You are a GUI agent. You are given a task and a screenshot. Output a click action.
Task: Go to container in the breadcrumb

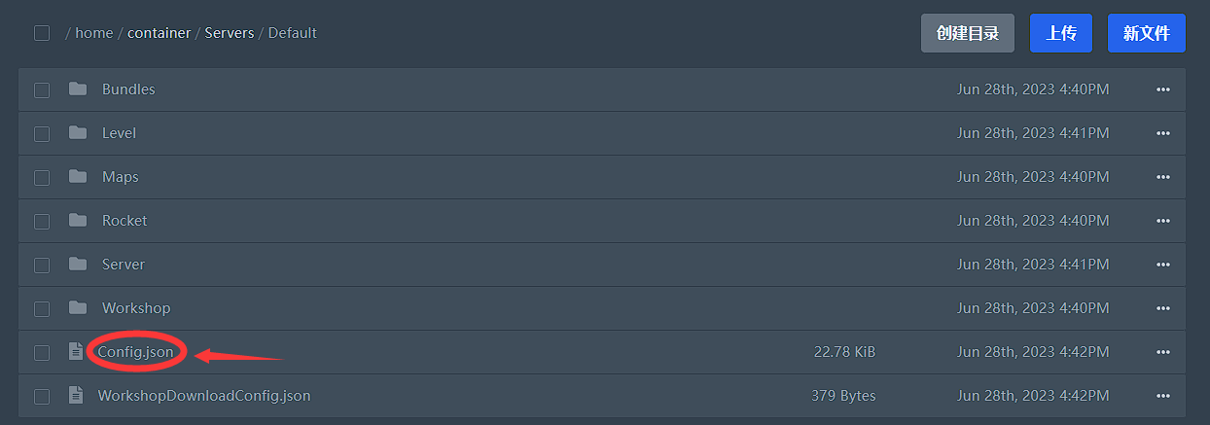(x=160, y=33)
